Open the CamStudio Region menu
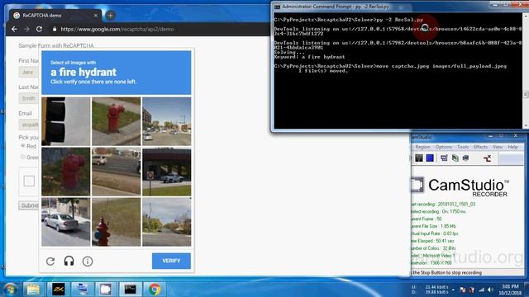 [x=422, y=147]
